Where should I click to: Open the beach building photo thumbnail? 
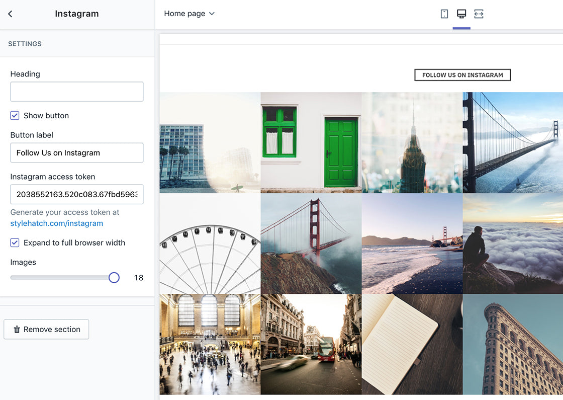tap(210, 143)
